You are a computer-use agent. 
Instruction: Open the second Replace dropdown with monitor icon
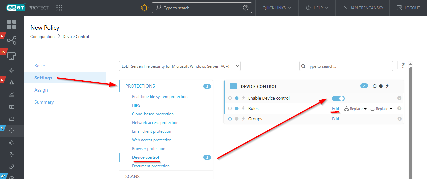[381, 109]
